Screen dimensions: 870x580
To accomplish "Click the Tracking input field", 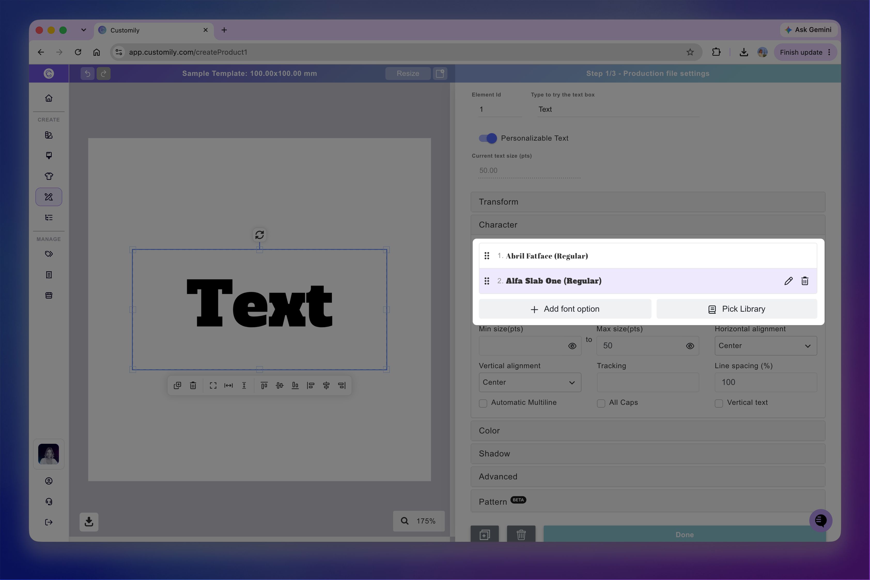I will [648, 382].
